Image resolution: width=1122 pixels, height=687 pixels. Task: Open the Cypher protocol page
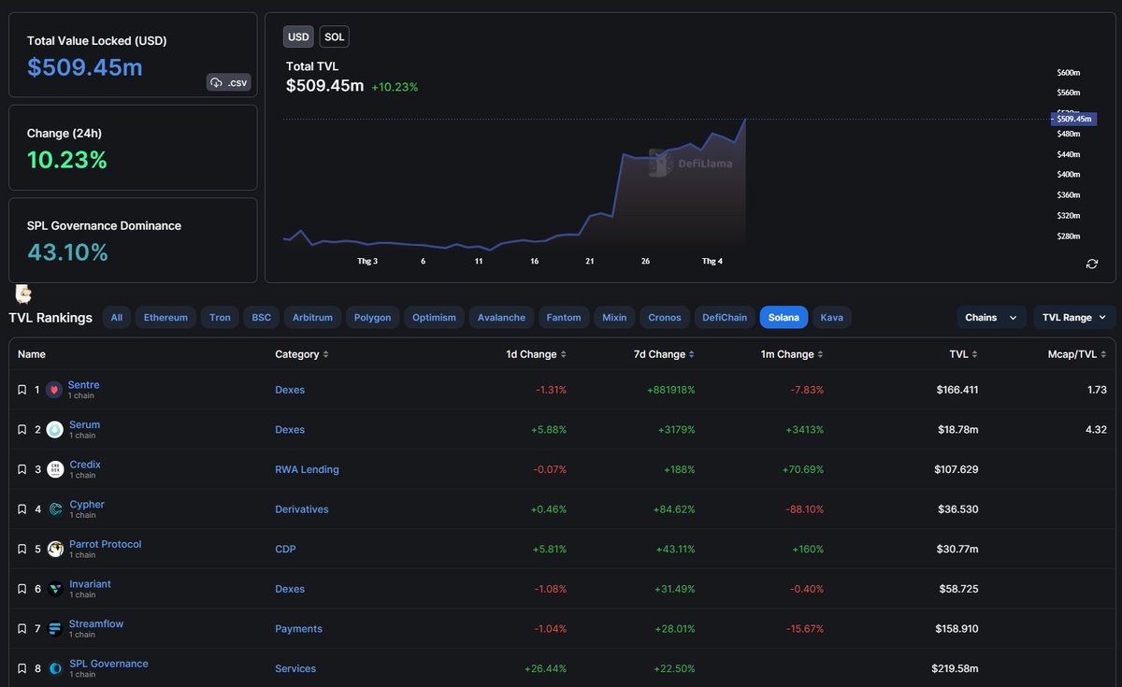click(x=87, y=505)
